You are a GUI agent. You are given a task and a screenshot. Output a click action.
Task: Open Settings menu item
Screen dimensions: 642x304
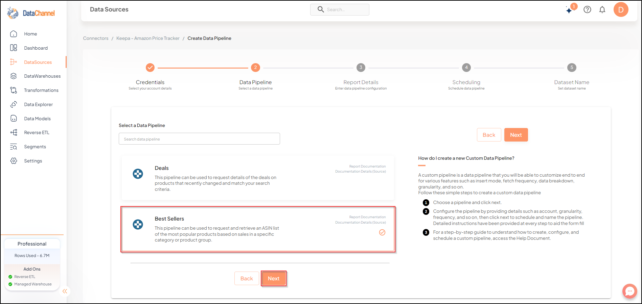33,161
